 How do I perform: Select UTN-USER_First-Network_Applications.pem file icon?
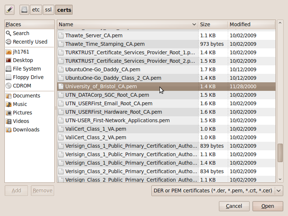coord(61,120)
